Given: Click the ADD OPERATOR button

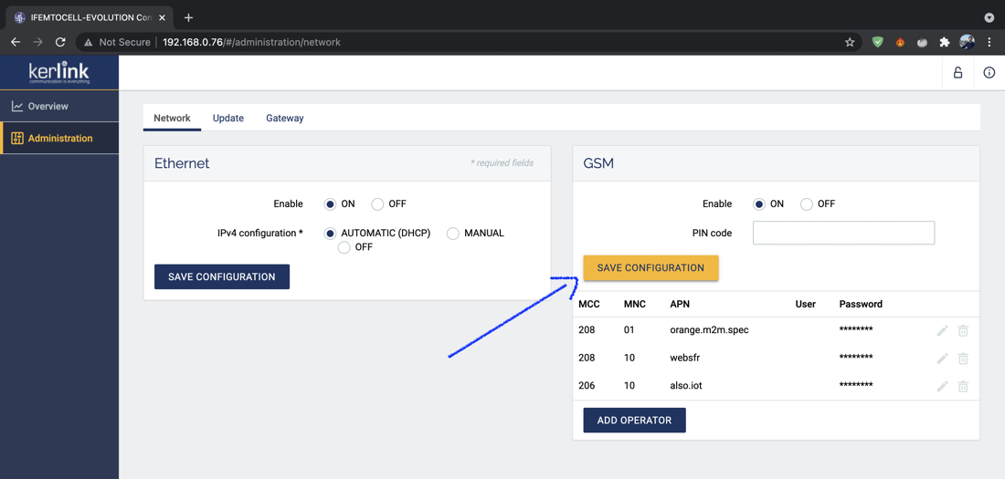Looking at the screenshot, I should [x=634, y=421].
